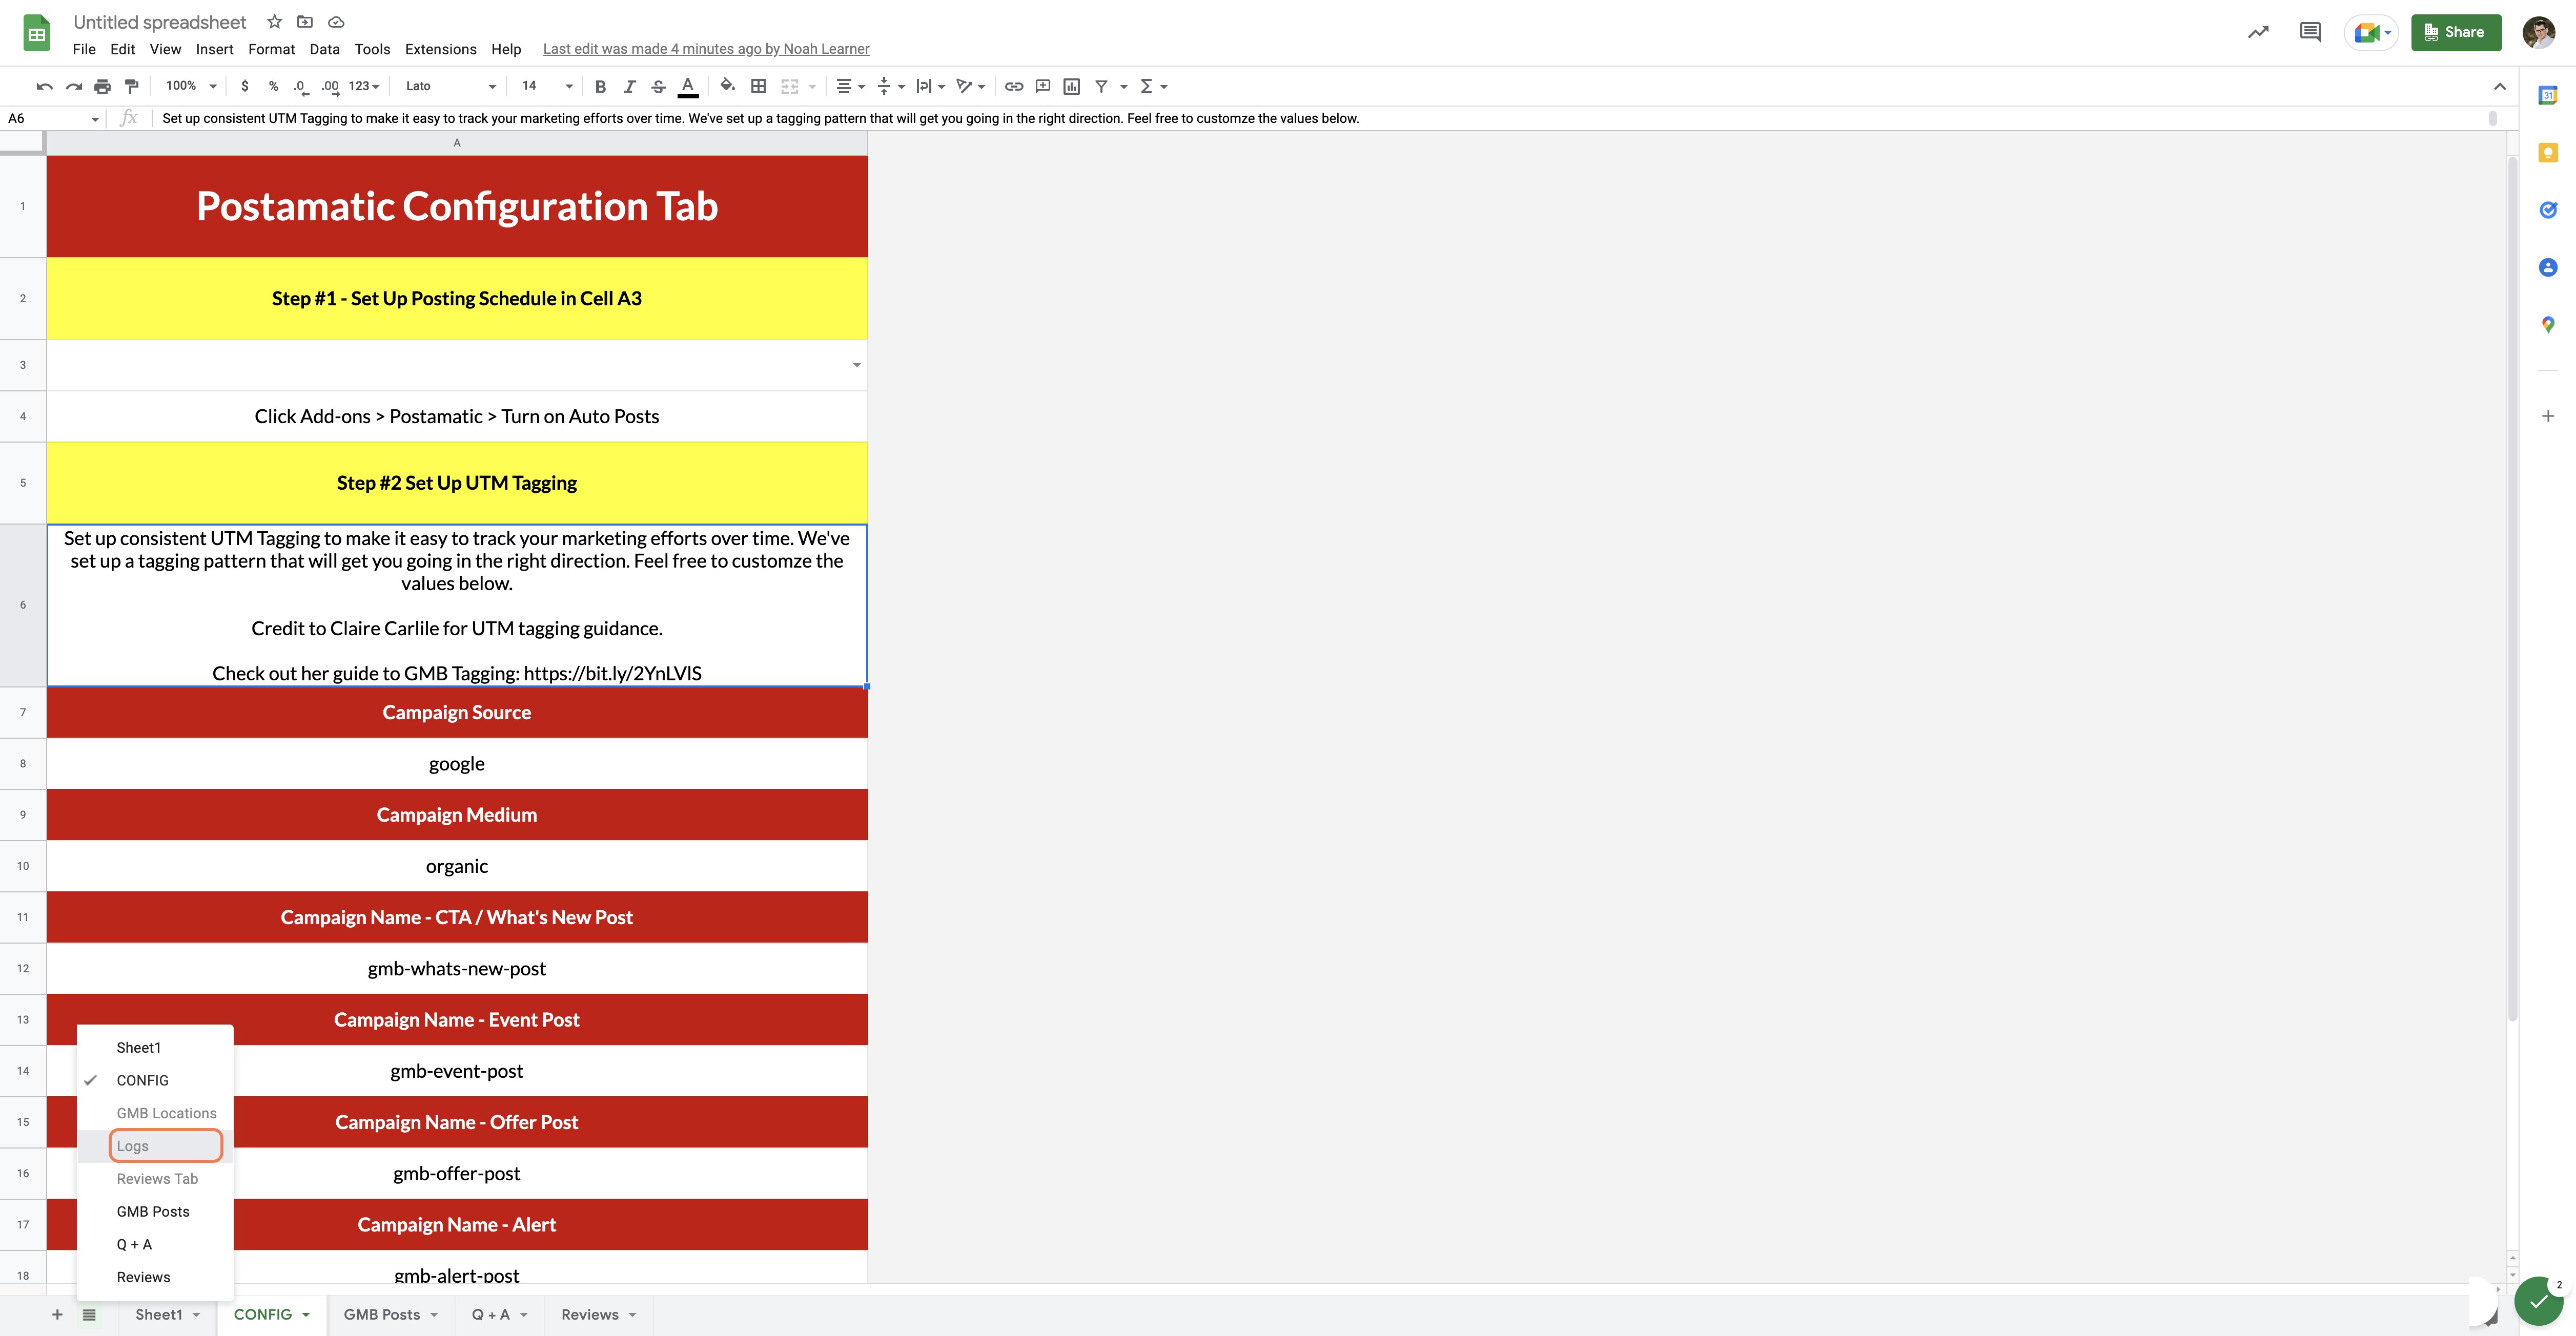Click the Merge cells icon
This screenshot has height=1336, width=2576.
tap(789, 86)
